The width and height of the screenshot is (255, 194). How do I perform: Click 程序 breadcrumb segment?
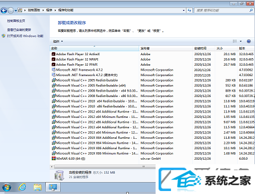[x=49, y=10]
